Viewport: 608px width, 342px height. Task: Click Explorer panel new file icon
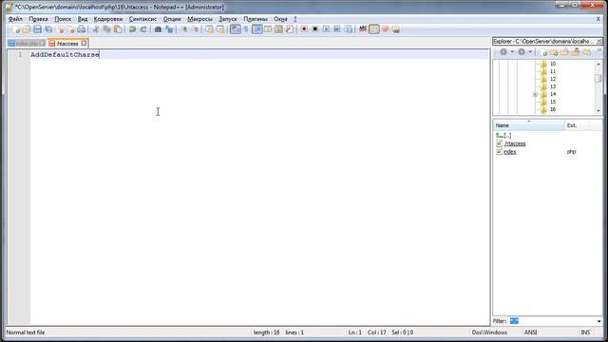543,52
